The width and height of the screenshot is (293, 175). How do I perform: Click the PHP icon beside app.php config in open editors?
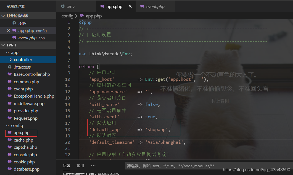14,30
